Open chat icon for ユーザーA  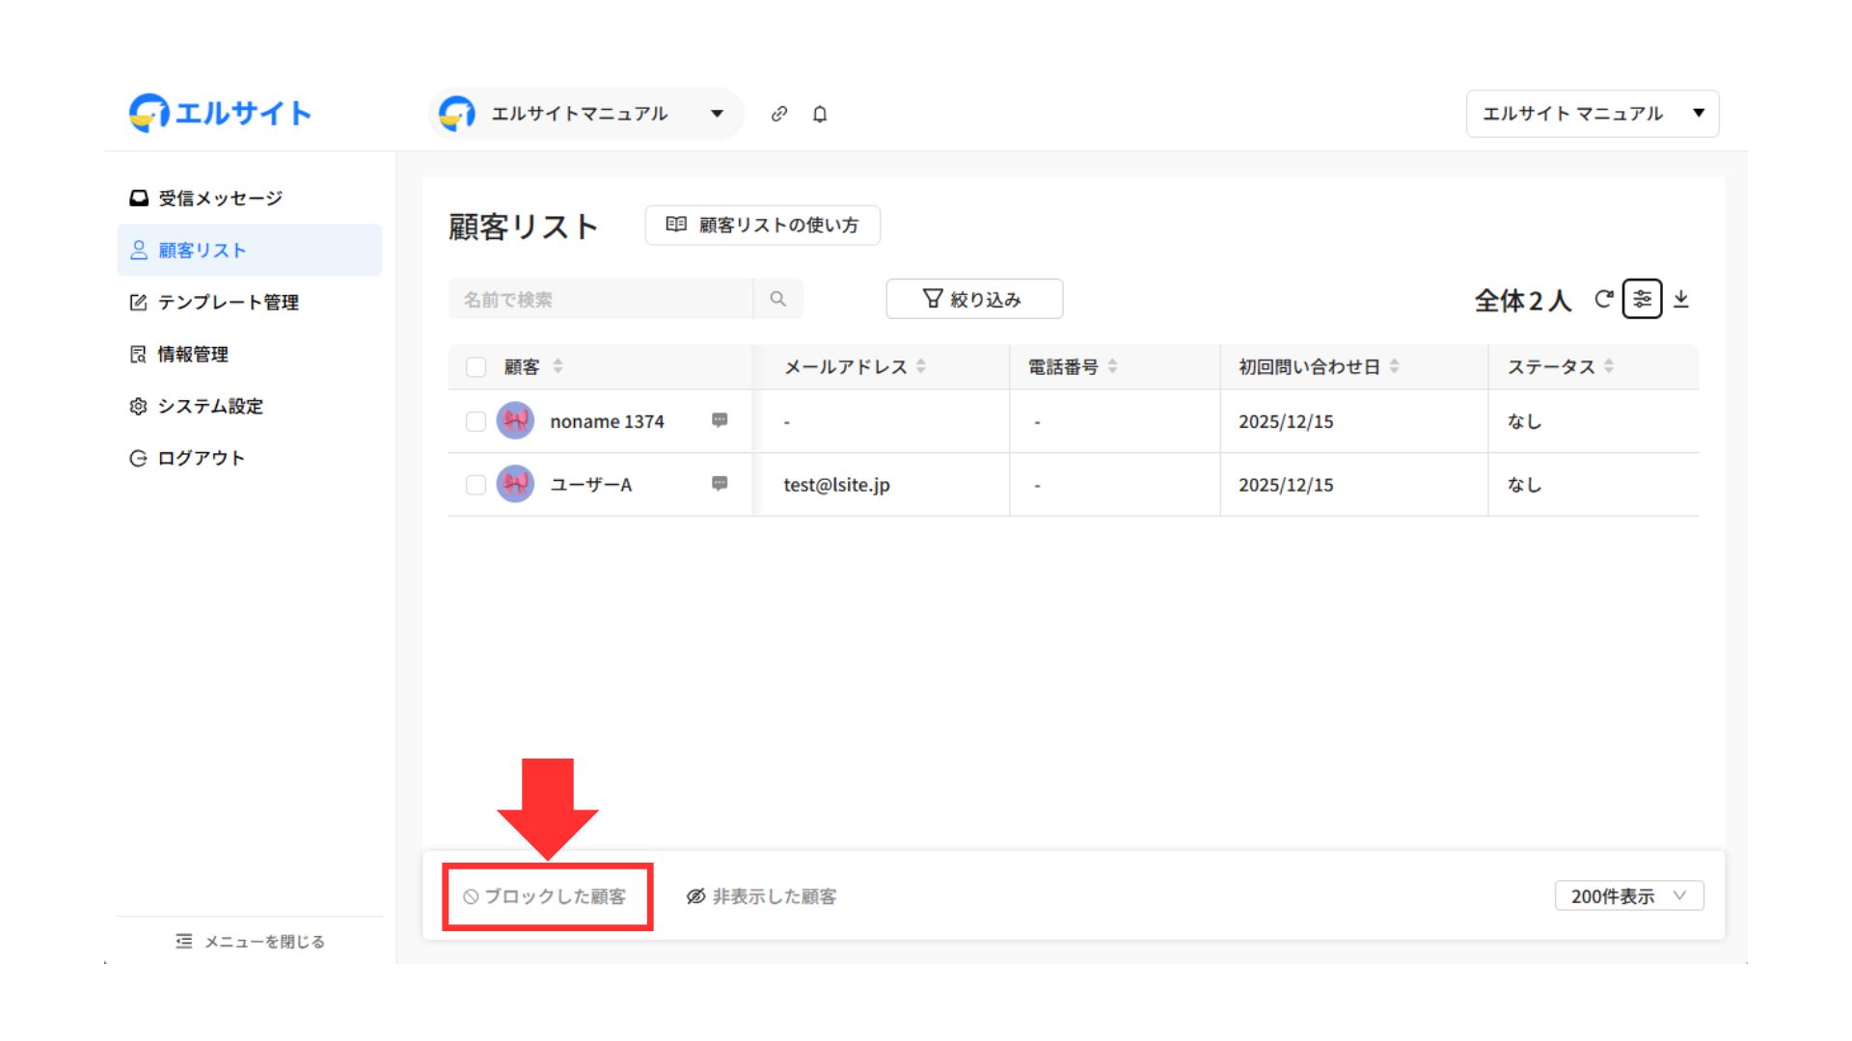tap(720, 484)
